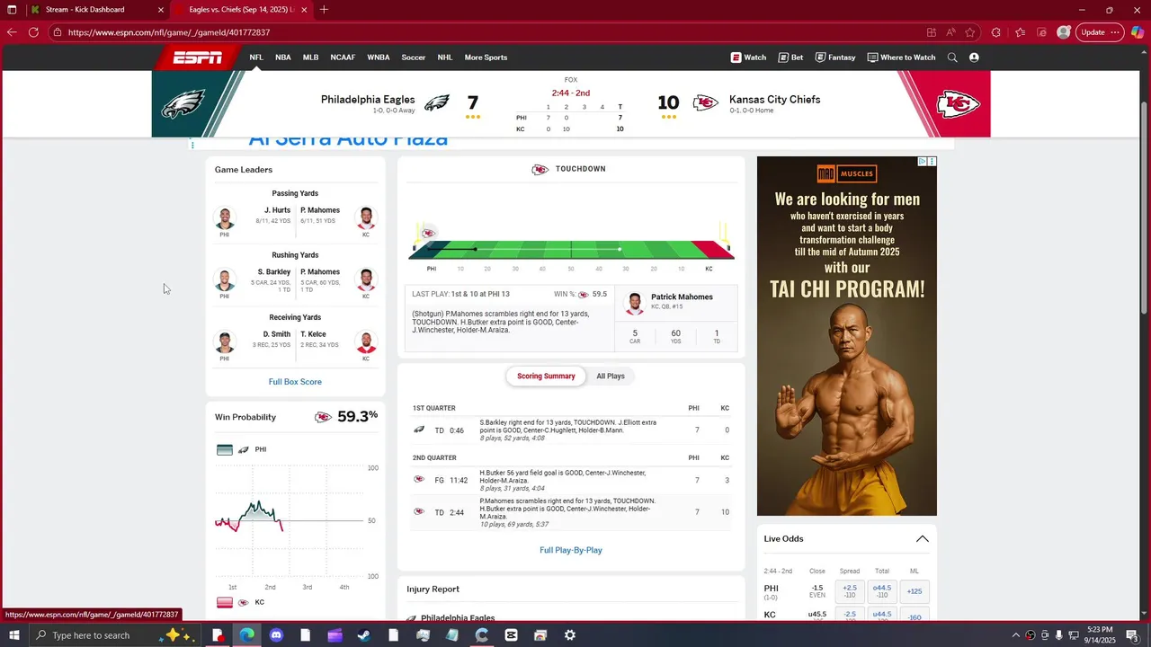Click the ESPN logo in the navigation bar

[198, 58]
